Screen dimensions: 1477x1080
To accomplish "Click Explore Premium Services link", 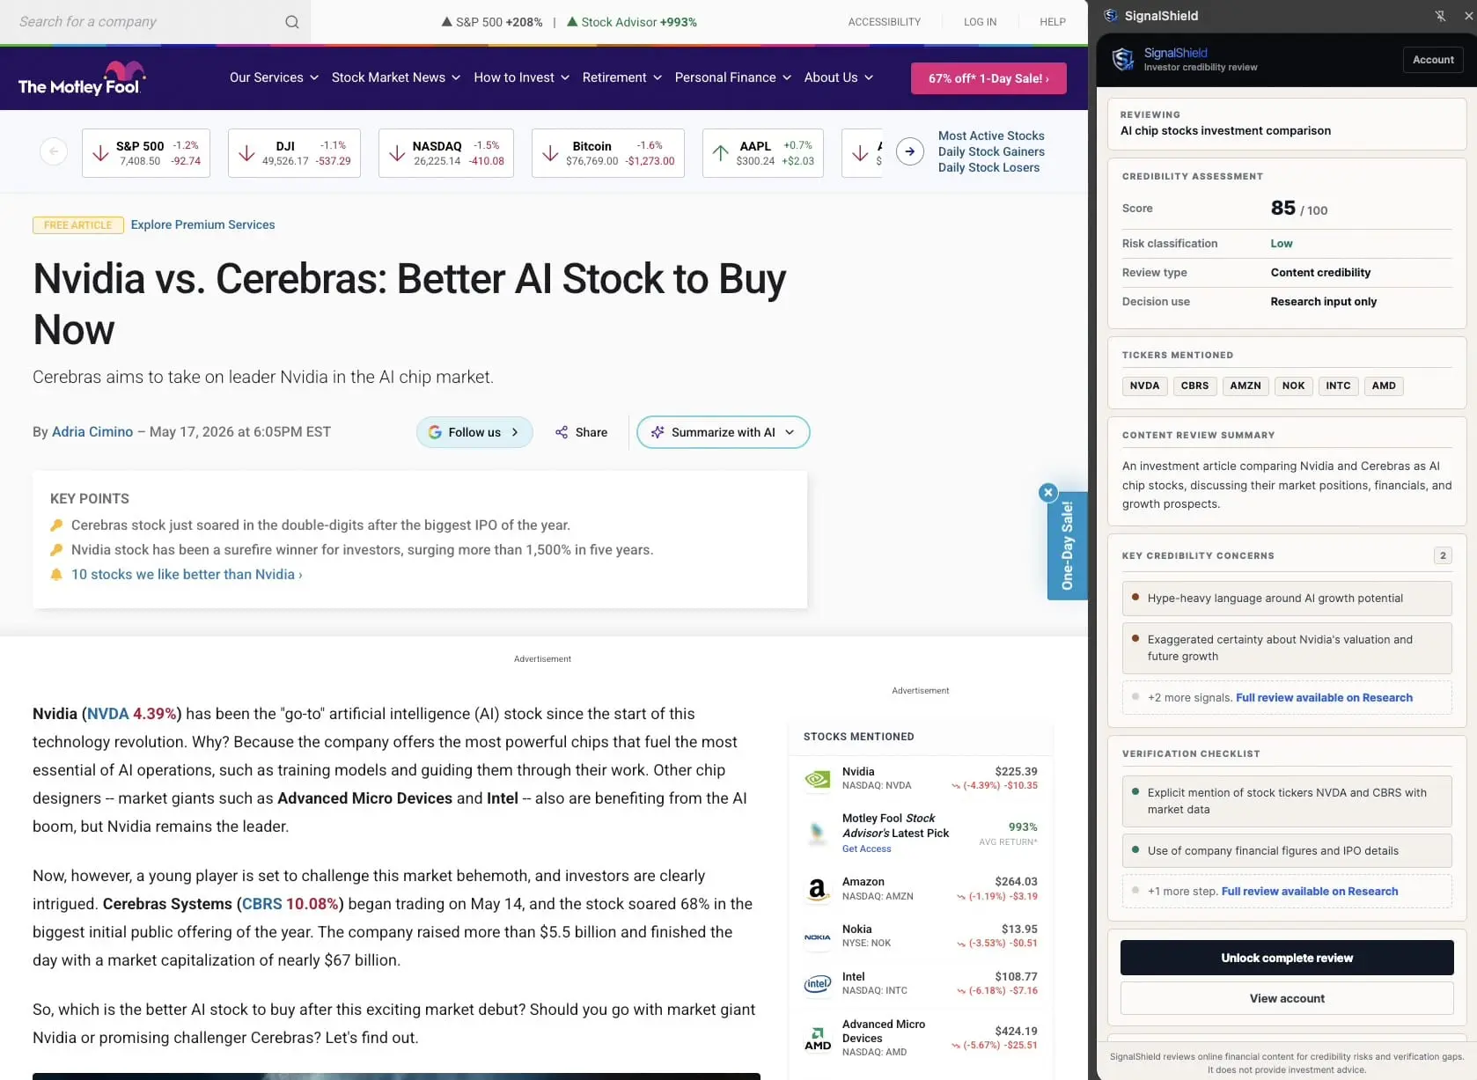I will 202,224.
